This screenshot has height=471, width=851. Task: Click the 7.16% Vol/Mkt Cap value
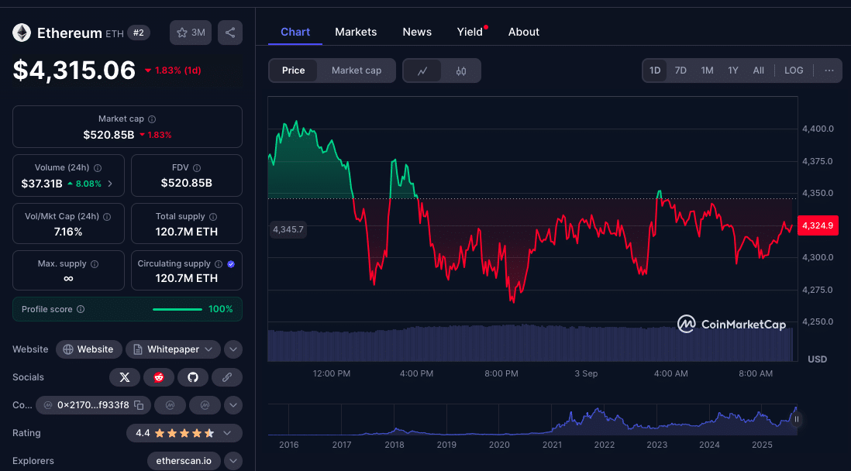[x=68, y=232]
